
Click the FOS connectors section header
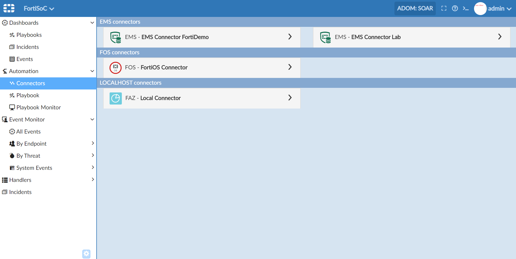pos(306,52)
